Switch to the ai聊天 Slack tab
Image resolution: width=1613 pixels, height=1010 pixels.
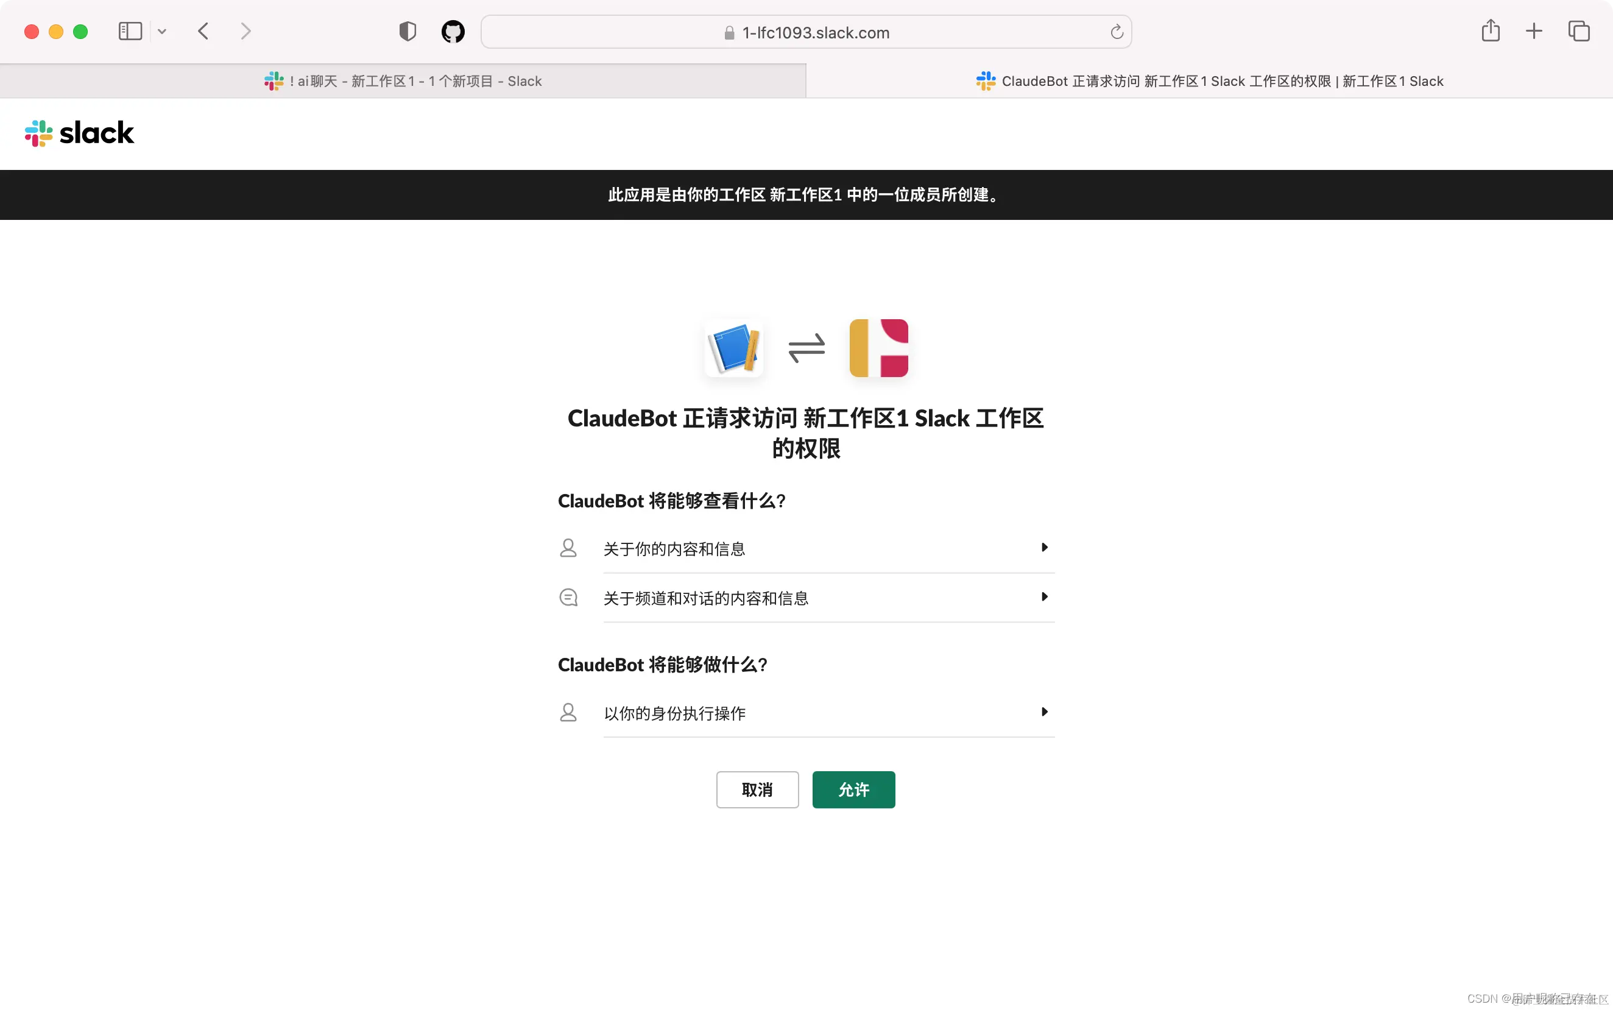[x=403, y=81]
